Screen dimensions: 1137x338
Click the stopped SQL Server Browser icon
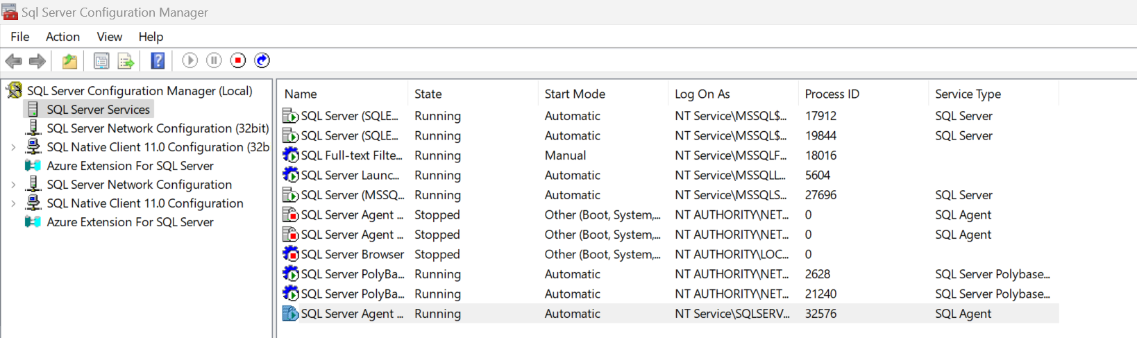[290, 255]
